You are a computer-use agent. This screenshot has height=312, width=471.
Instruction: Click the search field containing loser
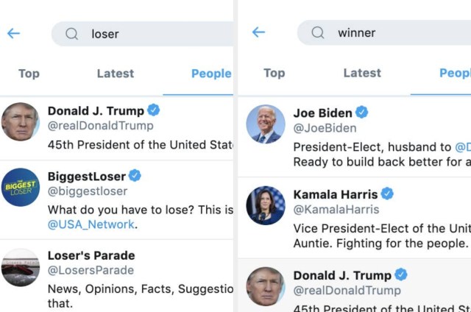point(142,34)
